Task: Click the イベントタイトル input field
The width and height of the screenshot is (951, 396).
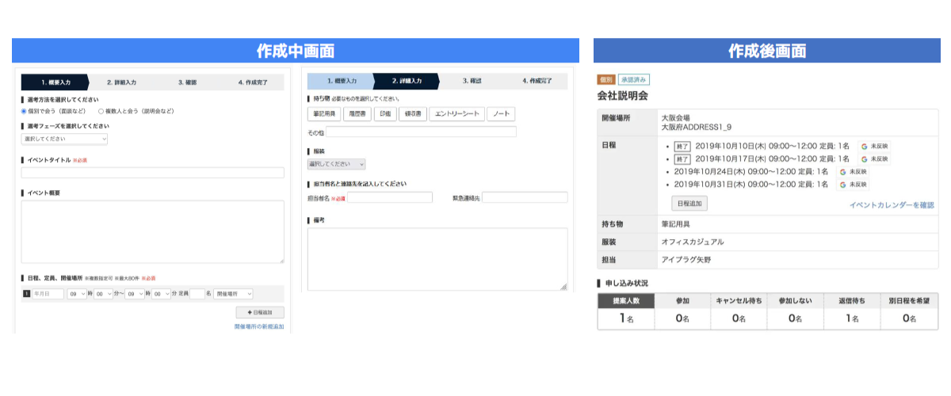Action: click(x=152, y=173)
